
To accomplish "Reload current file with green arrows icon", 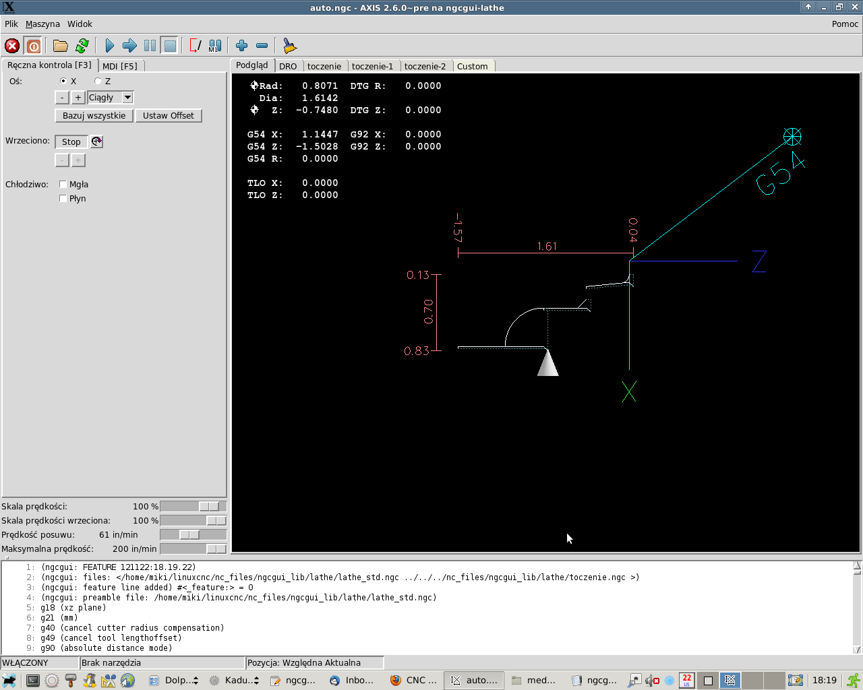I will tap(82, 46).
